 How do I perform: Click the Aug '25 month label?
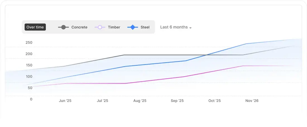tap(140, 101)
